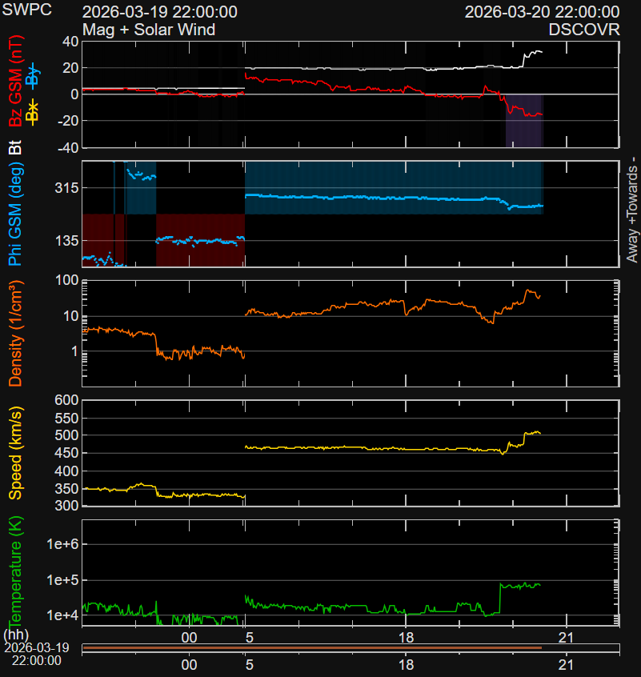Click the 315 tick on the Phi axis

[67, 188]
